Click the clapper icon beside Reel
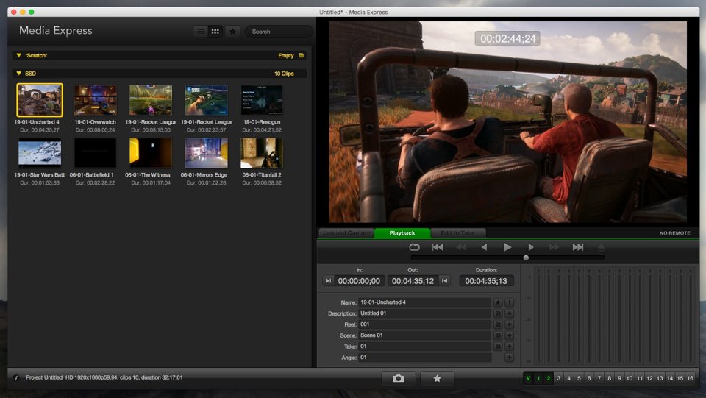706x398 pixels. pyautogui.click(x=498, y=324)
